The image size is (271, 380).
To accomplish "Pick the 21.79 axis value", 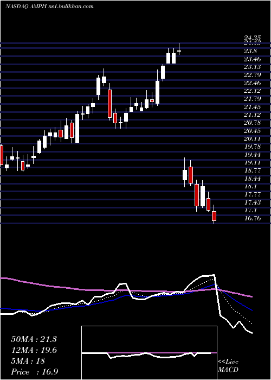I will coord(252,99).
